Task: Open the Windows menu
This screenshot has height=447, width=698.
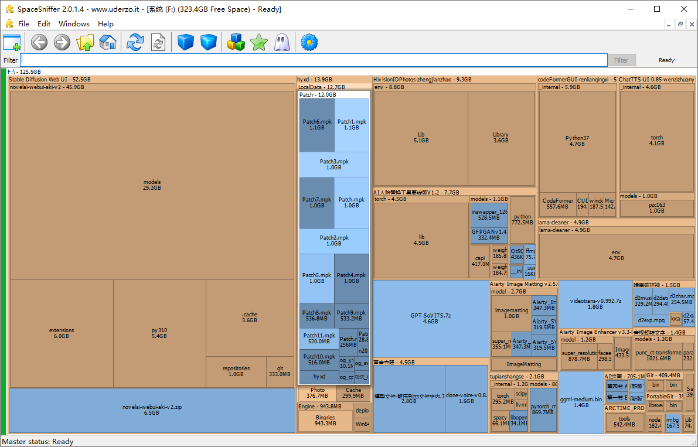Action: [74, 23]
